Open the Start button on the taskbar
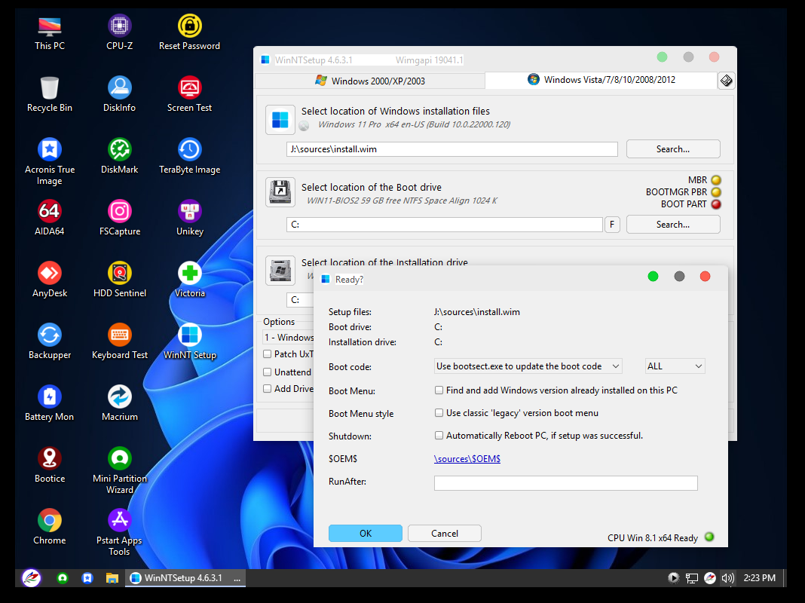Image resolution: width=805 pixels, height=603 pixels. (x=32, y=578)
